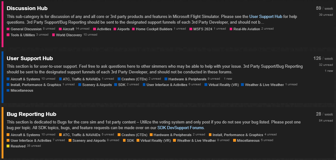View 84 unread in Bug Reporting Hub

[x=326, y=121]
